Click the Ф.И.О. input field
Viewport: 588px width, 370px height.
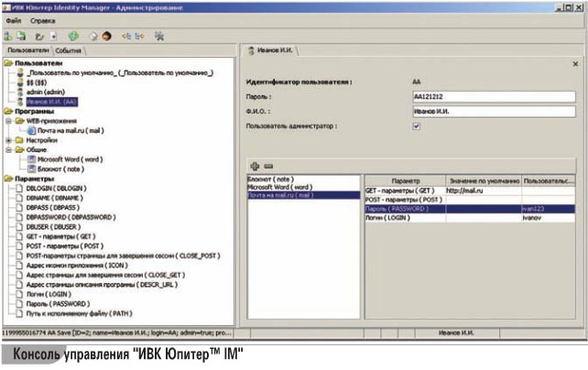(x=494, y=112)
